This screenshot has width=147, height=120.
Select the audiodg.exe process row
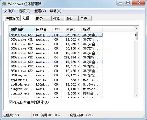click(x=56, y=84)
